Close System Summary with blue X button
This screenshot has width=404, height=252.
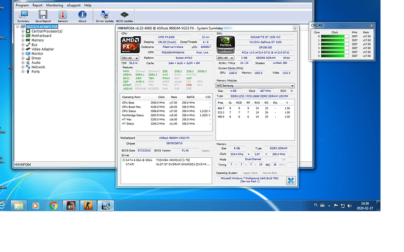[x=290, y=181]
